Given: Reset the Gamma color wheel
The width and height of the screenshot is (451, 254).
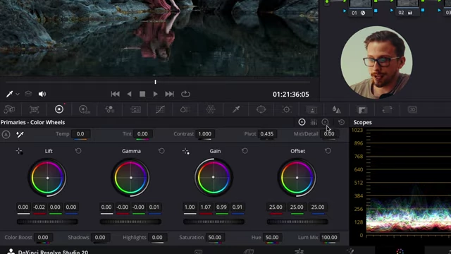Looking at the screenshot, I should 161,151.
